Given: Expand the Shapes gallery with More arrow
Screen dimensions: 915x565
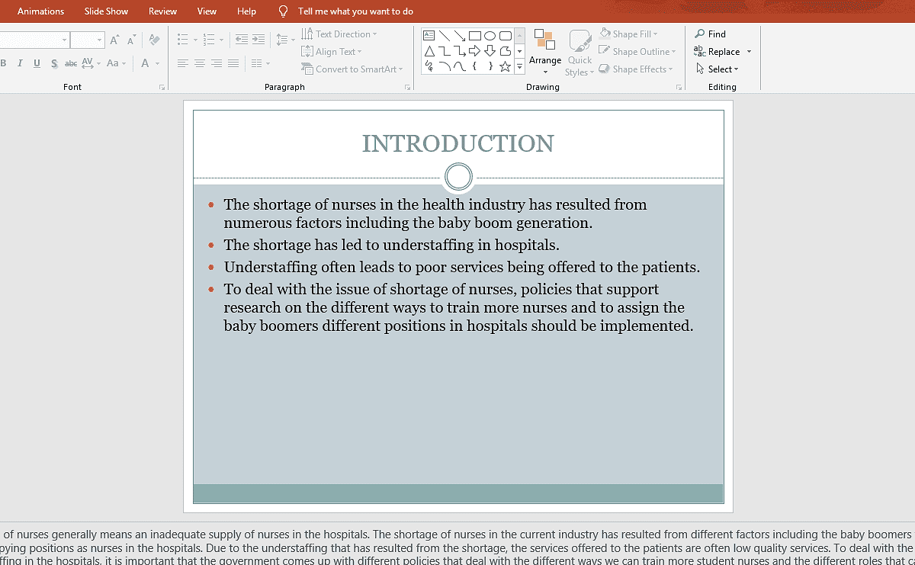Looking at the screenshot, I should point(520,67).
